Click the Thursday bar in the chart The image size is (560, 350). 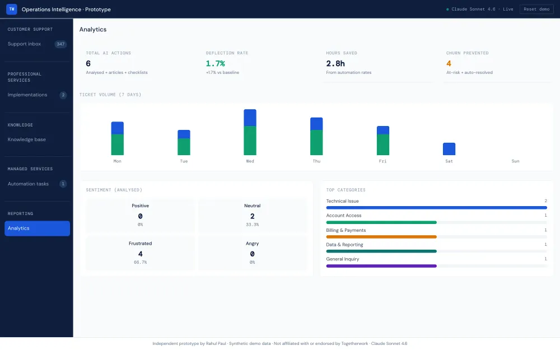[316, 137]
